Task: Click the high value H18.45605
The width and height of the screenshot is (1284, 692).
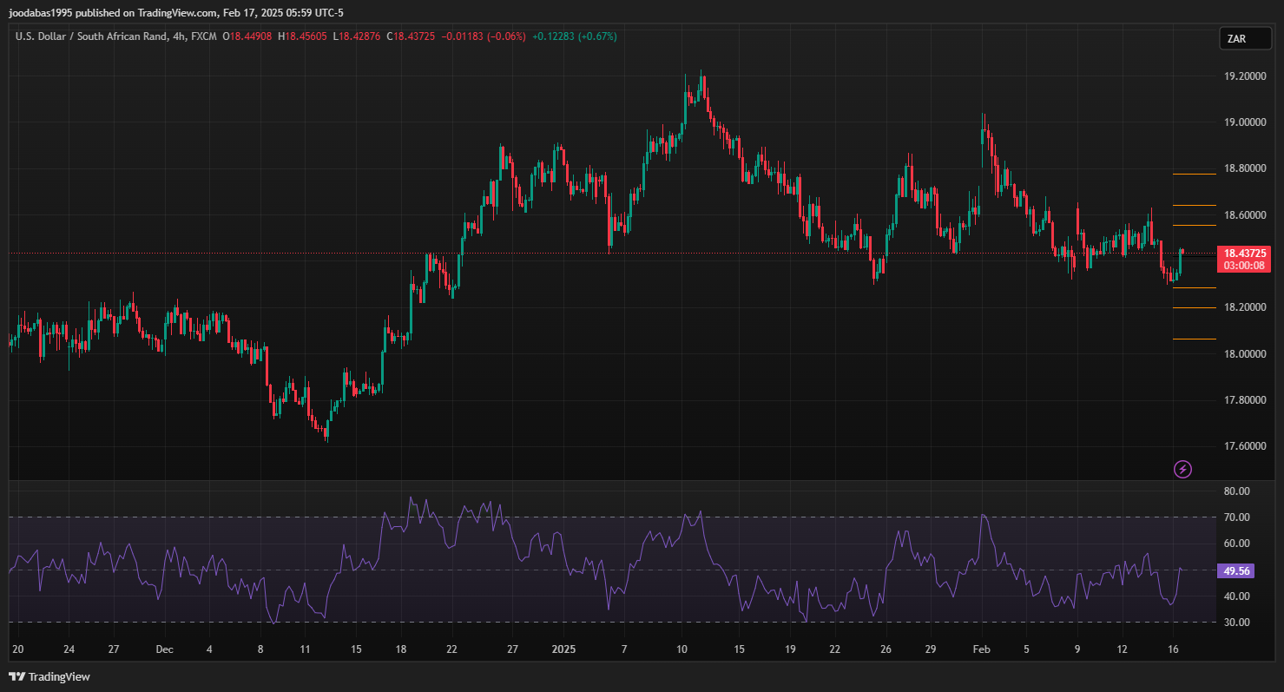Action: (x=302, y=36)
